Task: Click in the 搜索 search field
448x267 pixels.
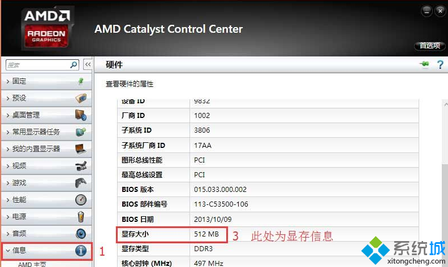Action: tap(37, 65)
